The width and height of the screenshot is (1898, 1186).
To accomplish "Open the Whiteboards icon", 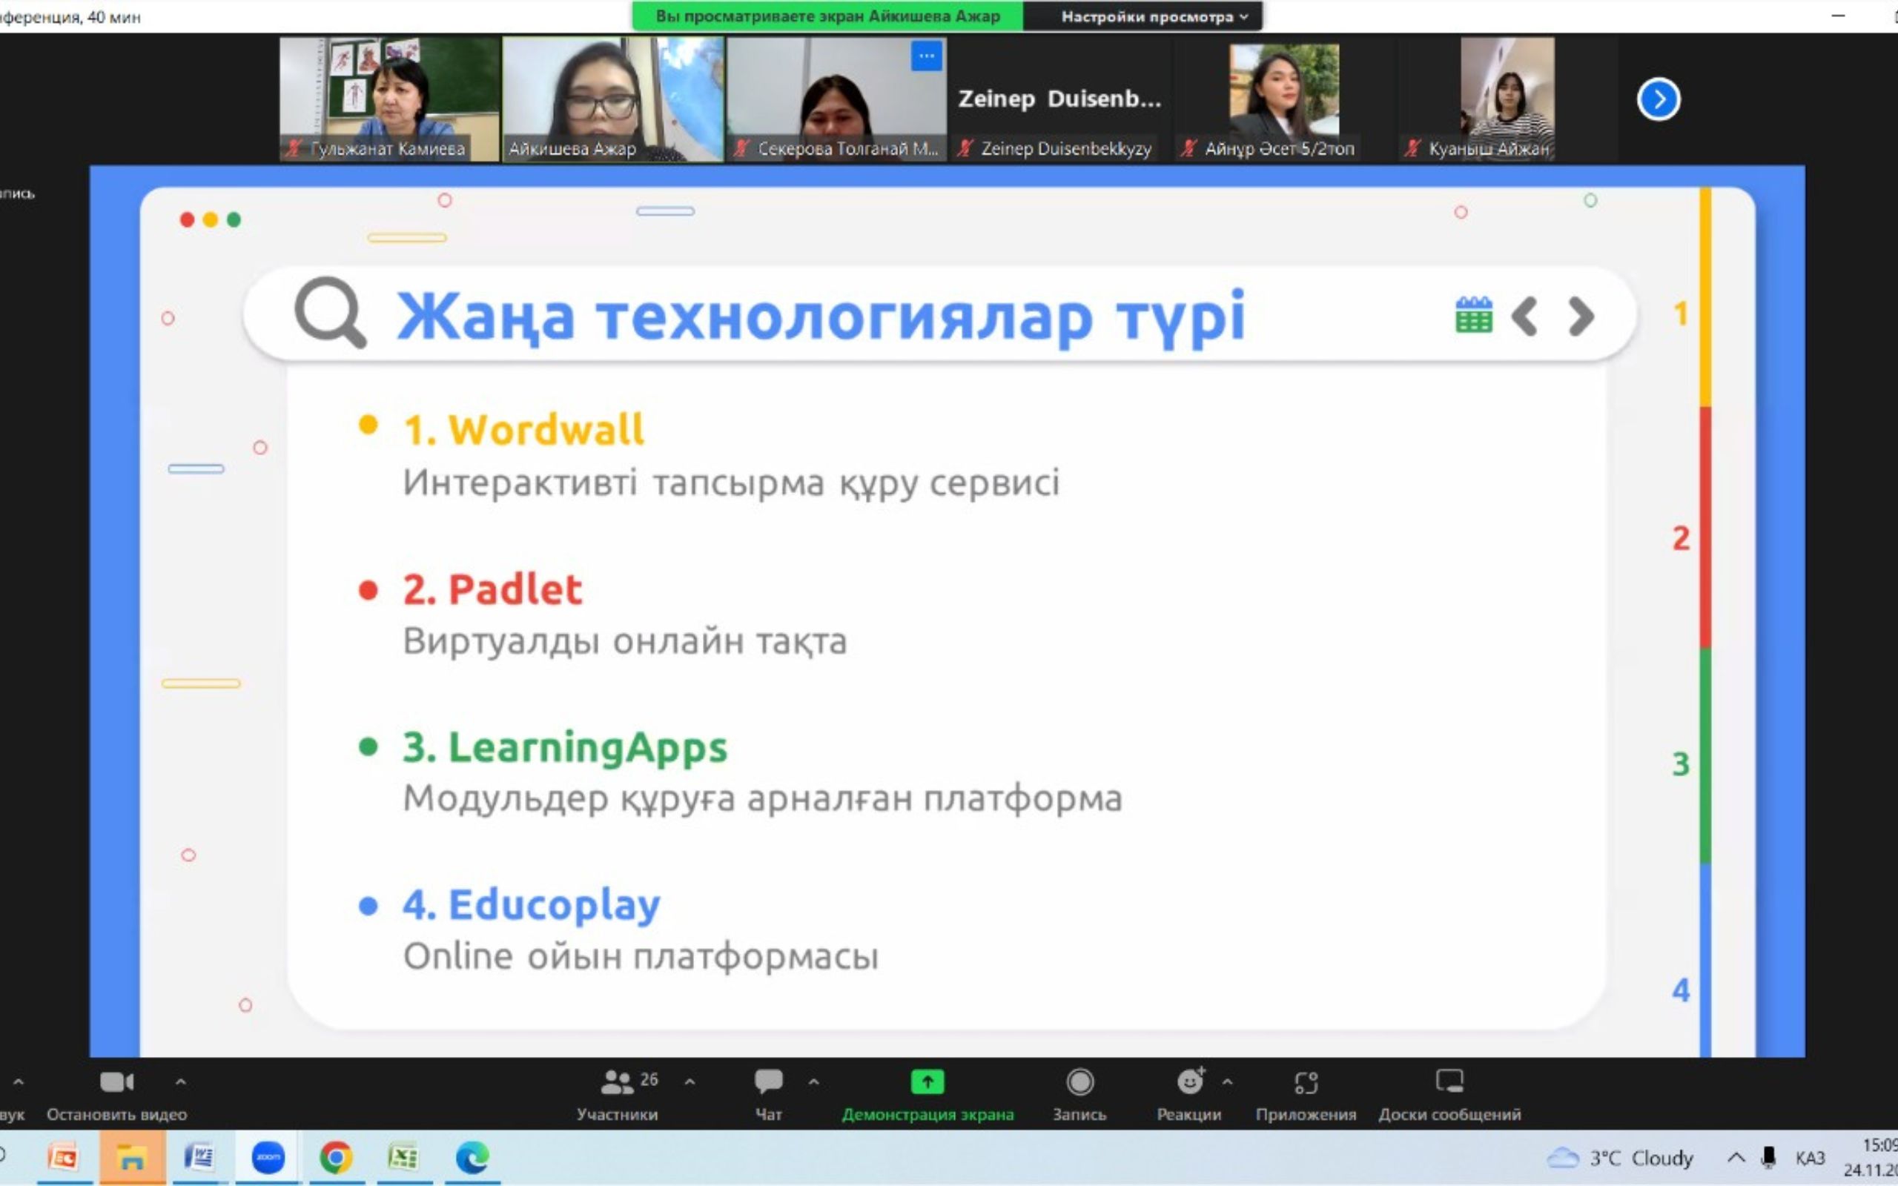I will pyautogui.click(x=1449, y=1082).
